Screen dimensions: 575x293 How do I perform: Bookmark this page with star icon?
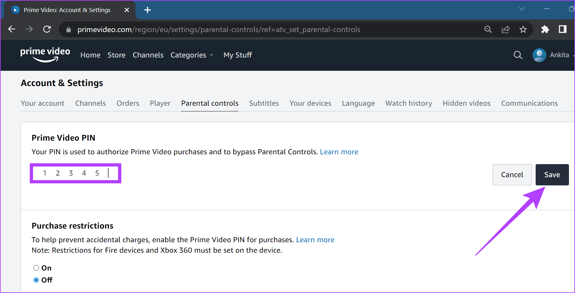coord(523,30)
